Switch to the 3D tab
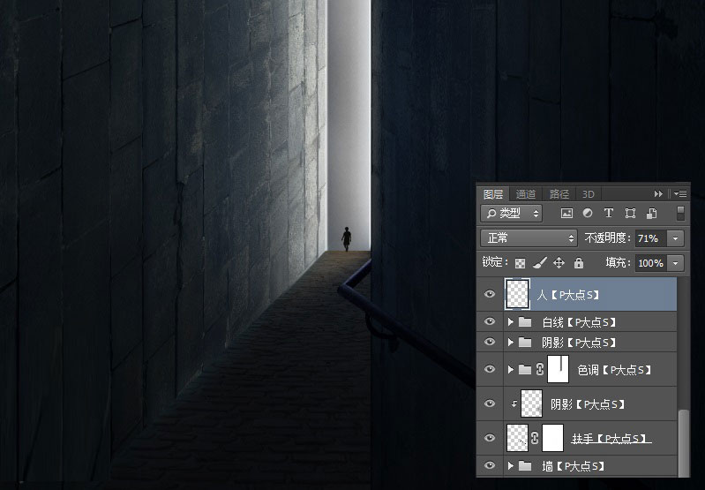 [589, 194]
